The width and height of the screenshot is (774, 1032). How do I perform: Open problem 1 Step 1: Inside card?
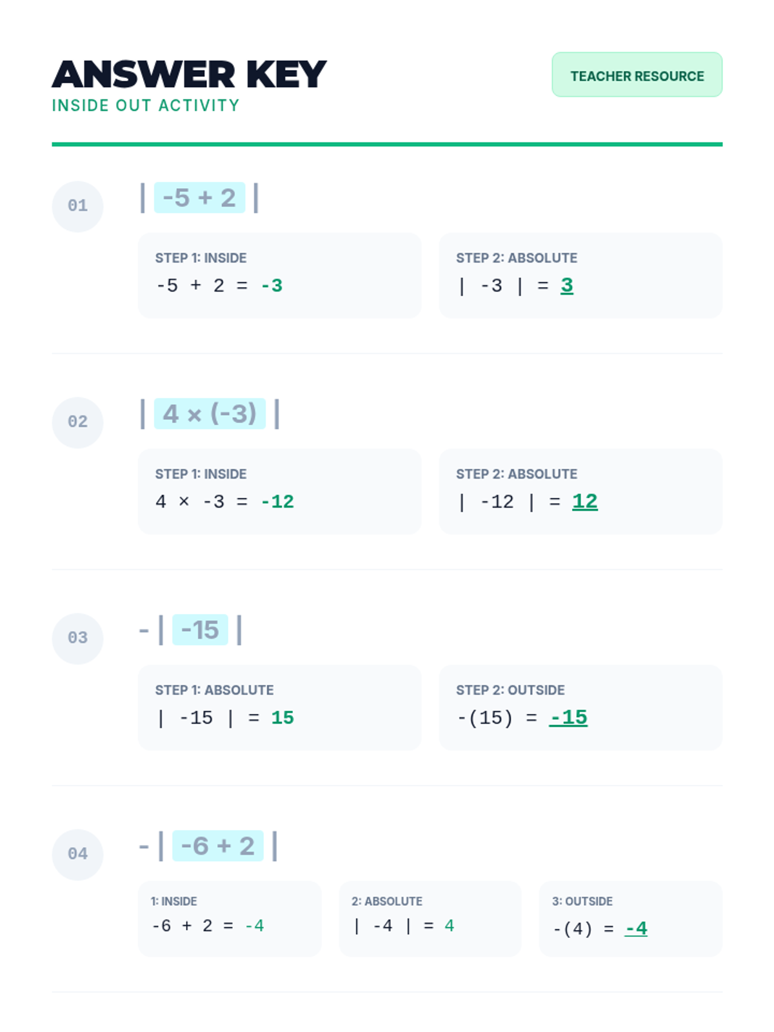(x=279, y=275)
